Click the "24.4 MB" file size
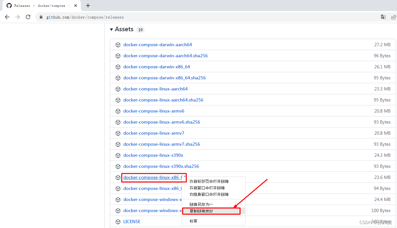This screenshot has width=397, height=228. [382, 199]
